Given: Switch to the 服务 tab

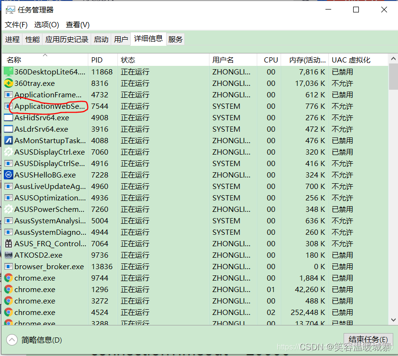Looking at the screenshot, I should point(175,39).
